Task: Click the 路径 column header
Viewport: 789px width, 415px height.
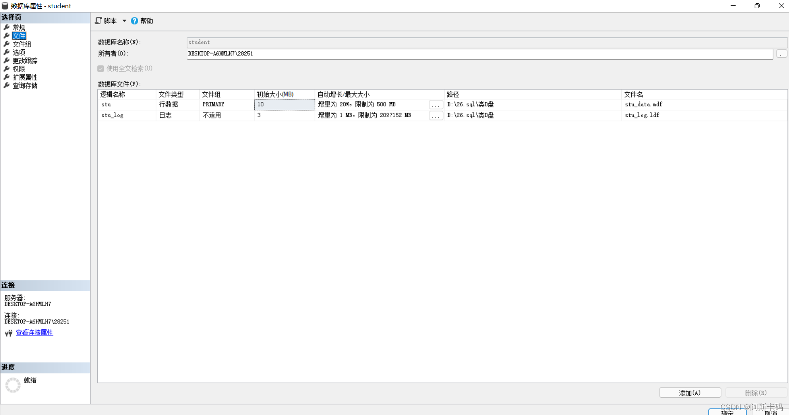Action: pos(533,94)
